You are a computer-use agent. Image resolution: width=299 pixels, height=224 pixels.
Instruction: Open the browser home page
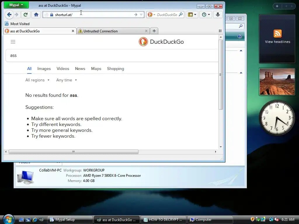point(36,15)
